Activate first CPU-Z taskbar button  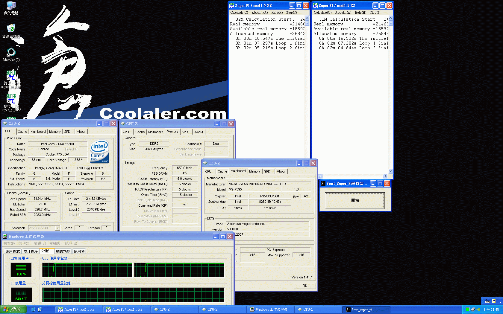coord(175,310)
